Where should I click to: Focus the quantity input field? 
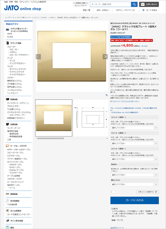(x=113, y=192)
